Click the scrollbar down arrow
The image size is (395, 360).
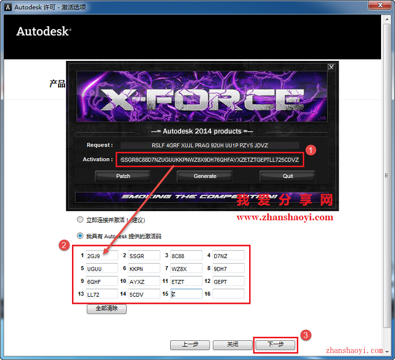(387, 352)
